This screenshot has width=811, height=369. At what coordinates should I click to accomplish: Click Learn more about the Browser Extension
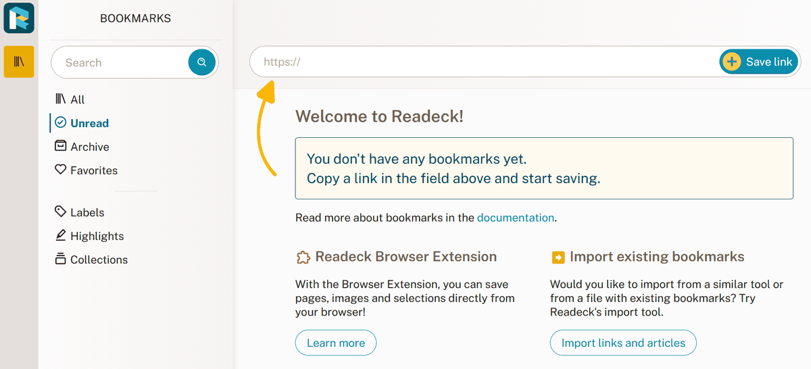click(x=336, y=343)
